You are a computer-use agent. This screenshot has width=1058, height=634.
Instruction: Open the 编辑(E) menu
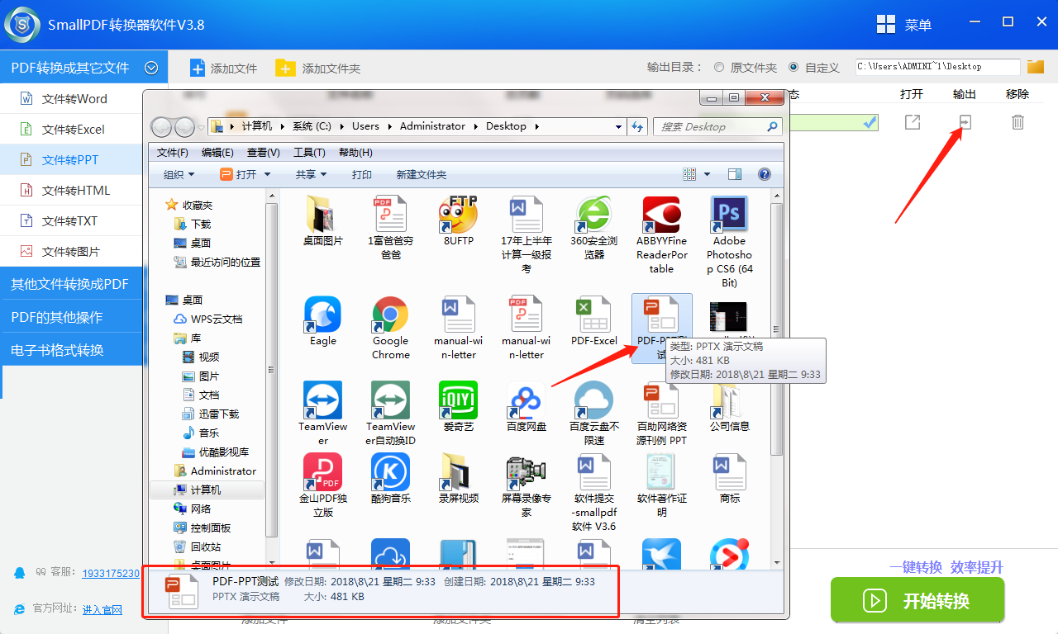tap(217, 153)
